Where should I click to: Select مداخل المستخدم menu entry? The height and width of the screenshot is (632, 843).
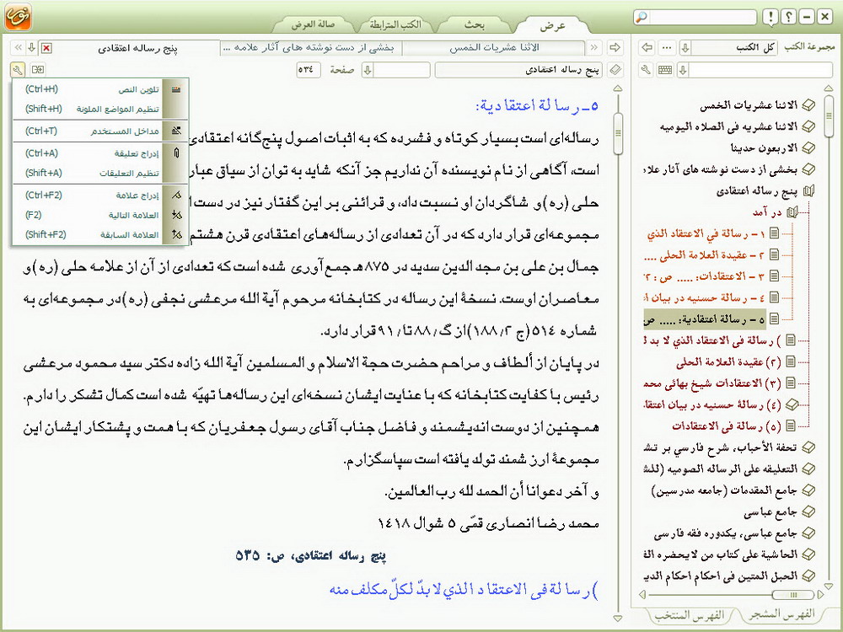click(100, 131)
